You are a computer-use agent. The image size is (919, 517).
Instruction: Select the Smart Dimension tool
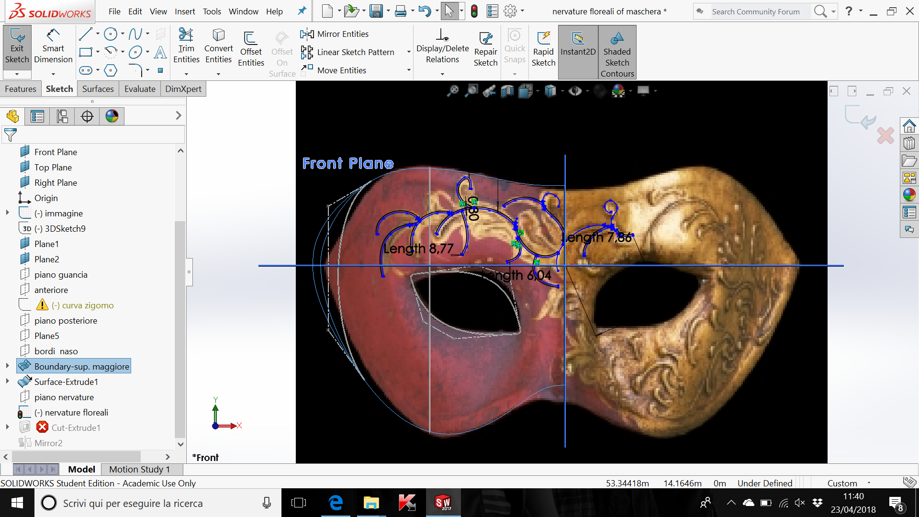[53, 48]
